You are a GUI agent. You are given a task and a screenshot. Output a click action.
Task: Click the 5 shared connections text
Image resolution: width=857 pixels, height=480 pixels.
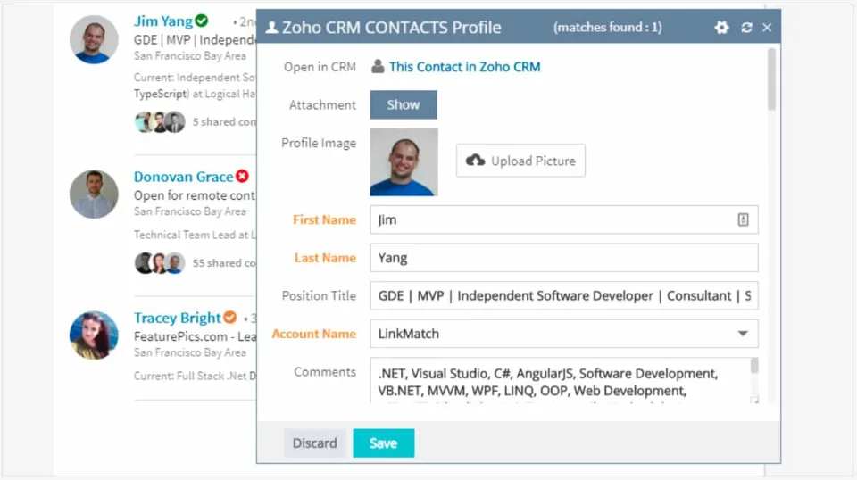pyautogui.click(x=224, y=121)
